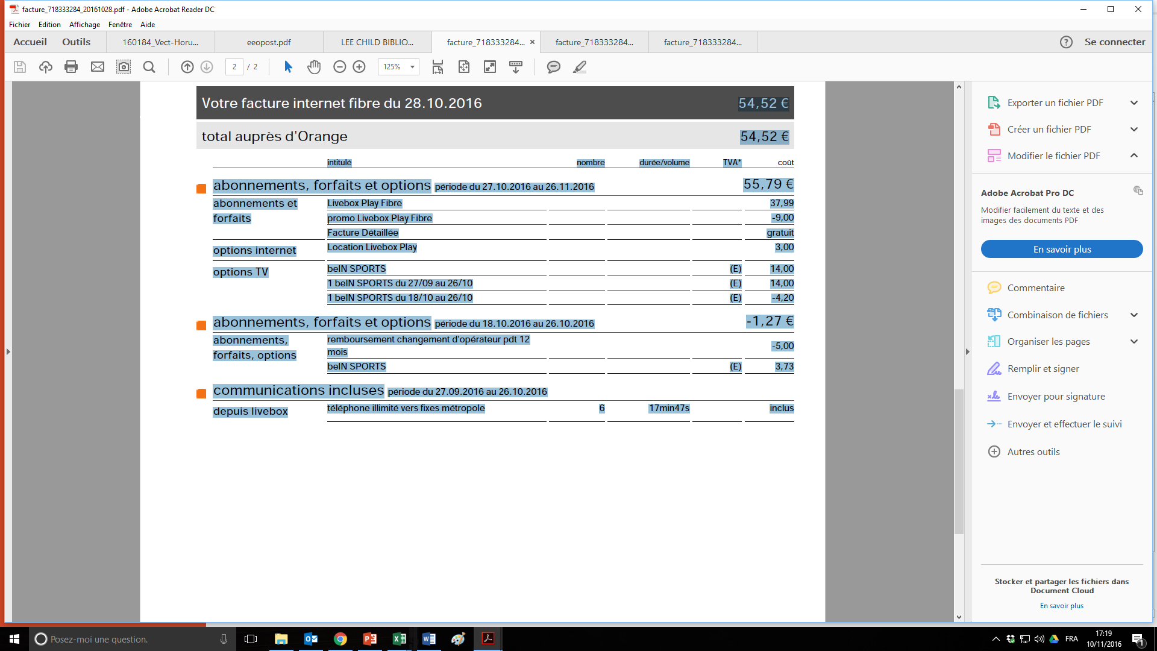This screenshot has height=651, width=1157.
Task: Add a sticky note comment
Action: [553, 67]
